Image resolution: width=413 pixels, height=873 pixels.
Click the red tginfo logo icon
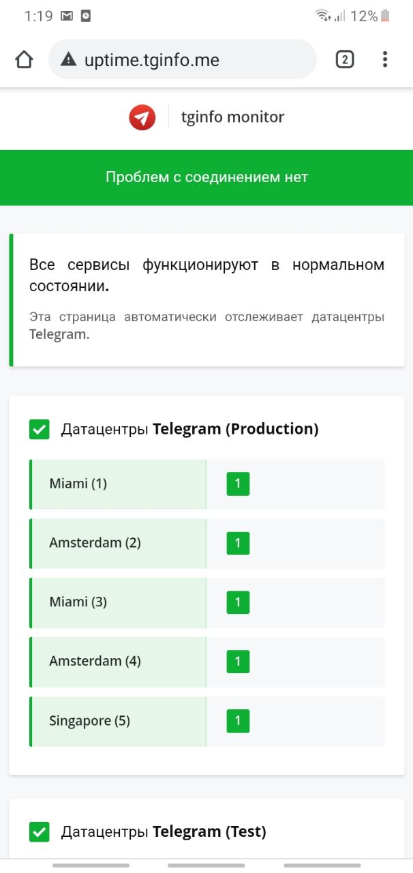pos(142,117)
